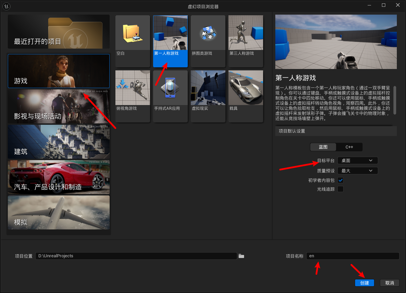Select 蓝图 blueprint project type
This screenshot has height=293, width=406.
pyautogui.click(x=323, y=147)
